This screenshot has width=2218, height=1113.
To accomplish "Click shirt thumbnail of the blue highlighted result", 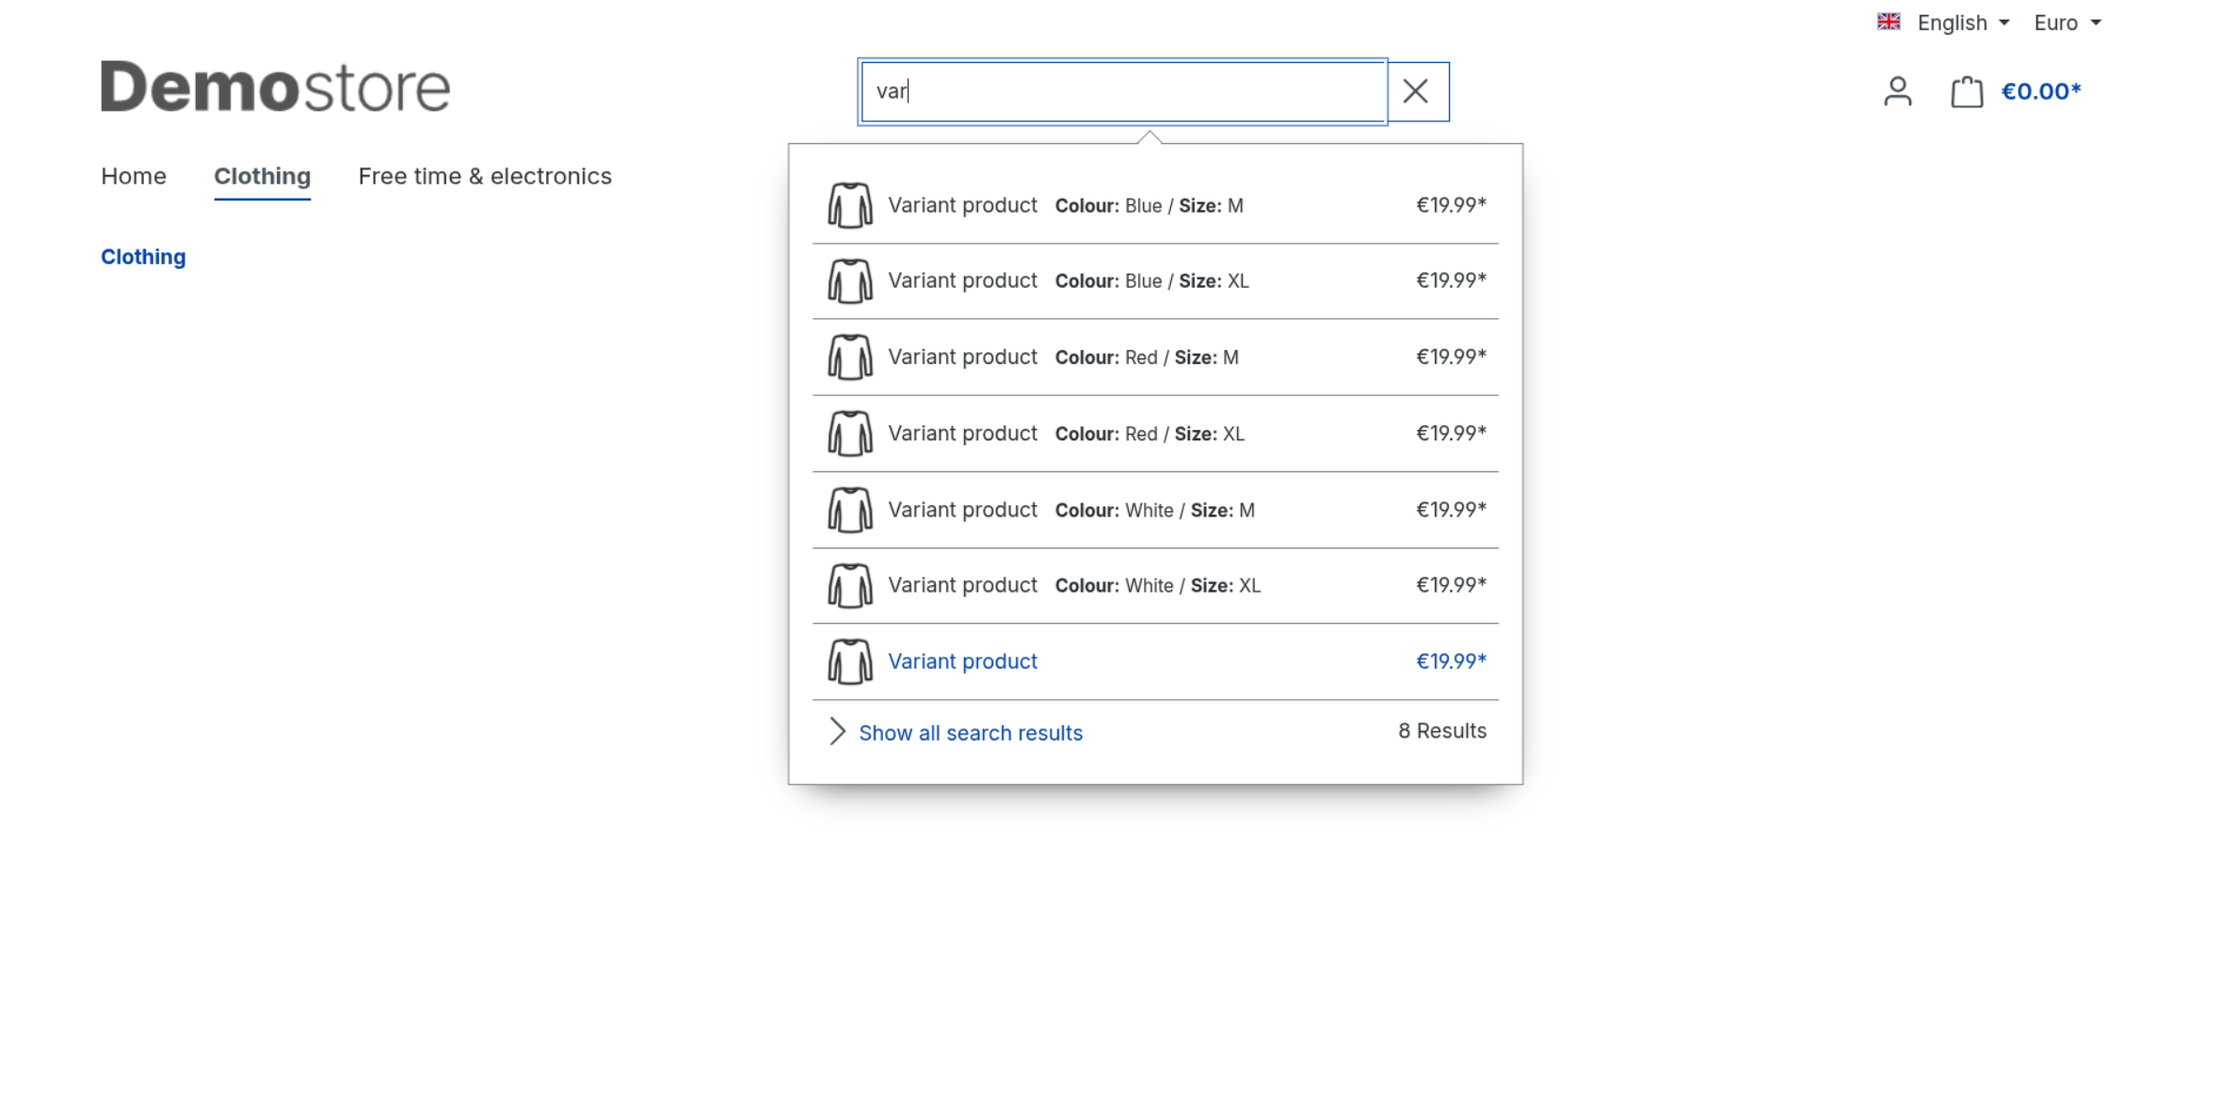I will [x=849, y=661].
